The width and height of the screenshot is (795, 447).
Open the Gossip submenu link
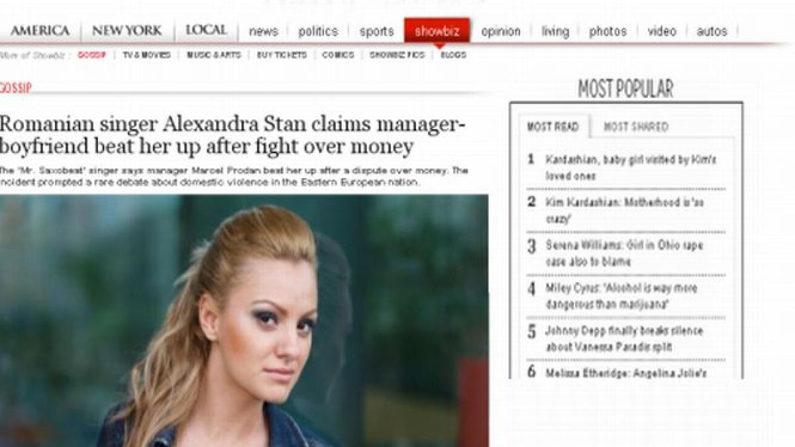point(91,55)
